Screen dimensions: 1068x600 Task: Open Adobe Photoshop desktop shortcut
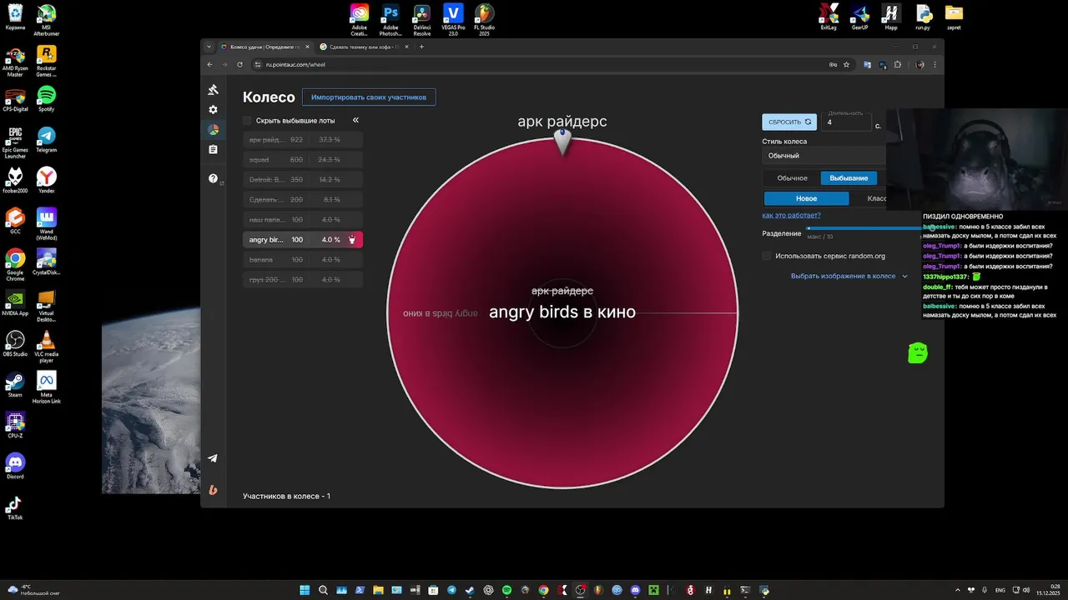pos(390,20)
